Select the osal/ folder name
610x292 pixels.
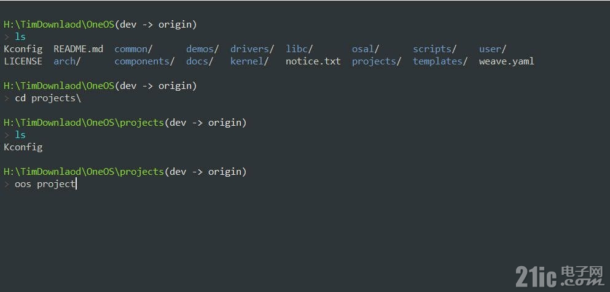click(366, 49)
